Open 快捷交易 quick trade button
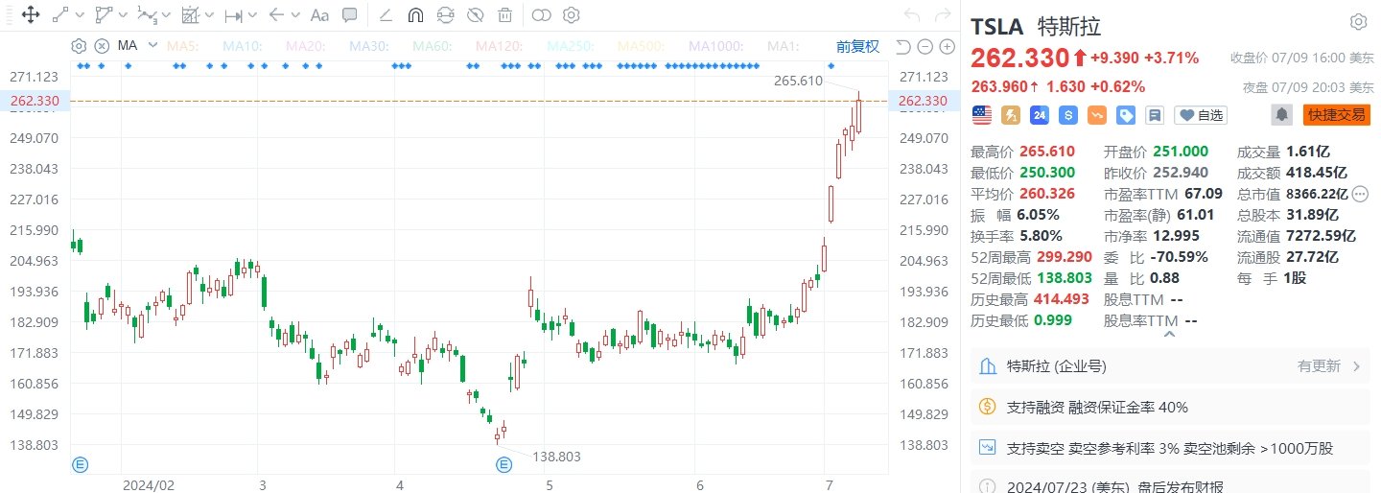1381x493 pixels. pyautogui.click(x=1336, y=115)
